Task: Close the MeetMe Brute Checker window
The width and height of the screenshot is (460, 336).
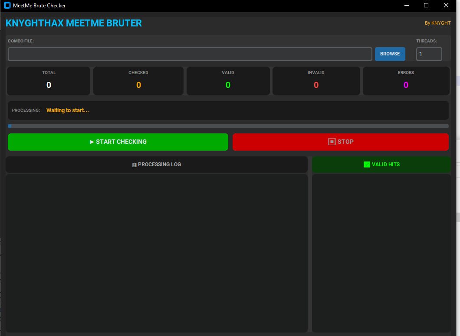Action: click(446, 5)
